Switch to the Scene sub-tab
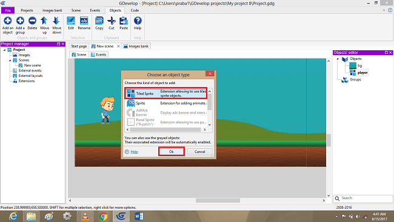The height and width of the screenshot is (222, 394). 79,54
